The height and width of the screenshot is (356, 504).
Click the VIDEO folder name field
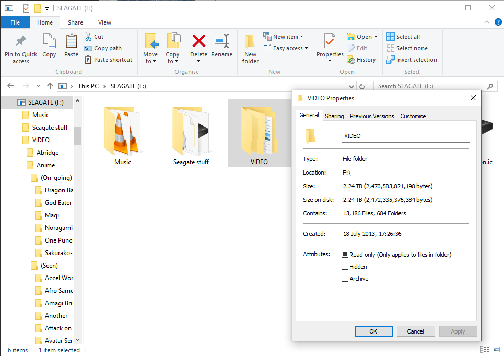(x=405, y=136)
